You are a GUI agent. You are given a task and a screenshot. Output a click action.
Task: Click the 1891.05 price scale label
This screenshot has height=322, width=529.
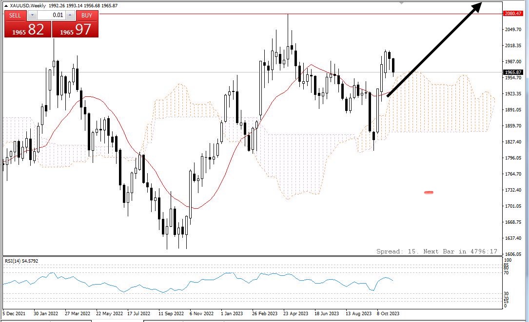click(x=513, y=110)
